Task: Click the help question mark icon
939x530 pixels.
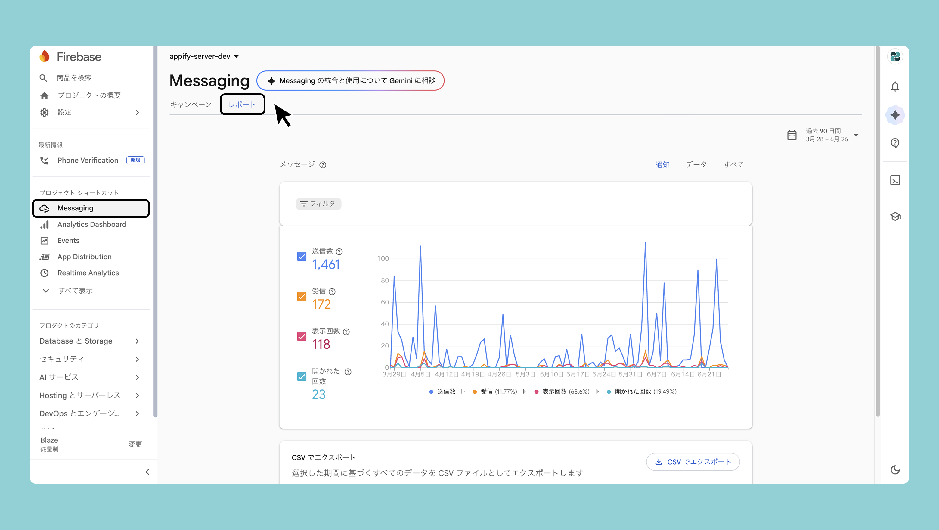Action: click(x=895, y=143)
